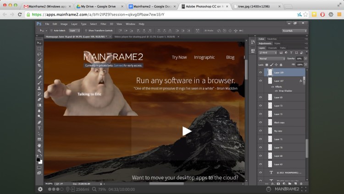Open the Essentials workspace dropdown
This screenshot has height=194, width=344.
[x=294, y=31]
